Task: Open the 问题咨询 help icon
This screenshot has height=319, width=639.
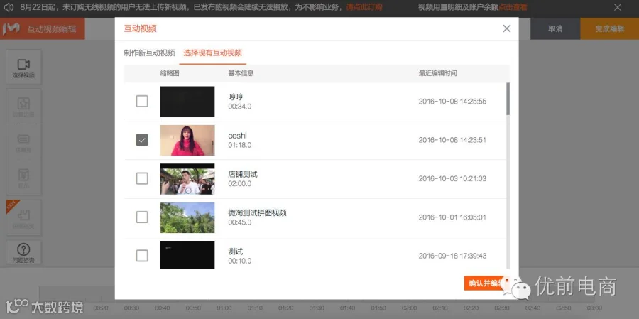Action: (x=23, y=249)
